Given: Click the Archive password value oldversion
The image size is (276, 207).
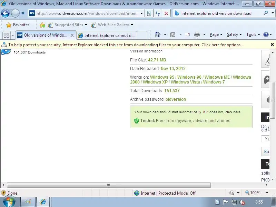Looking at the screenshot, I should point(176,99).
